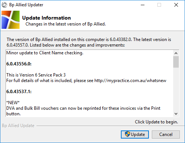
Task: Click the *NEW* text in the changelog
Action: coord(13,102)
